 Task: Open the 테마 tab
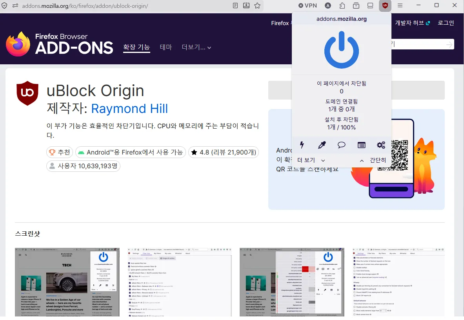click(166, 47)
